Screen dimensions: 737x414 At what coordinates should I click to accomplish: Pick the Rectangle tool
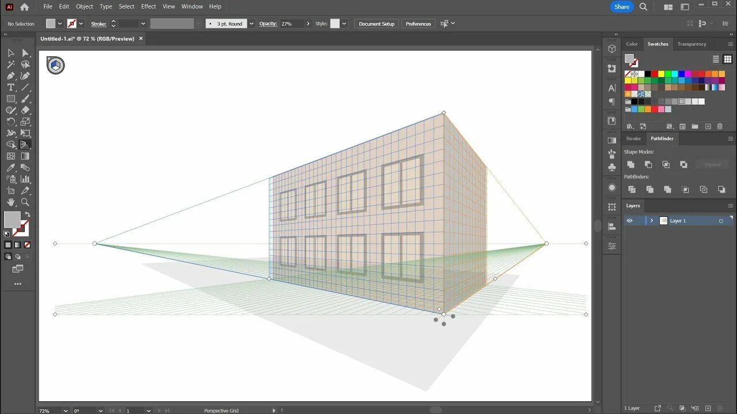[10, 99]
